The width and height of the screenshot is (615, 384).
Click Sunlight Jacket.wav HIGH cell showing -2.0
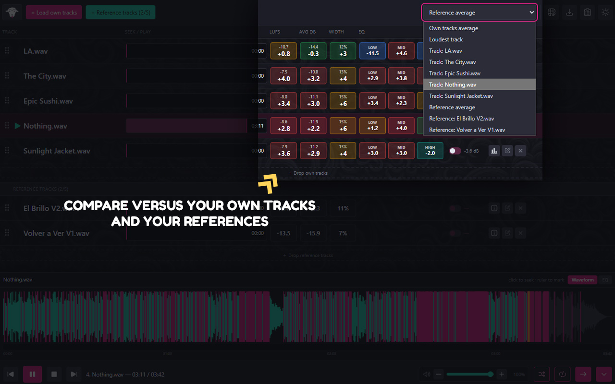[430, 151]
